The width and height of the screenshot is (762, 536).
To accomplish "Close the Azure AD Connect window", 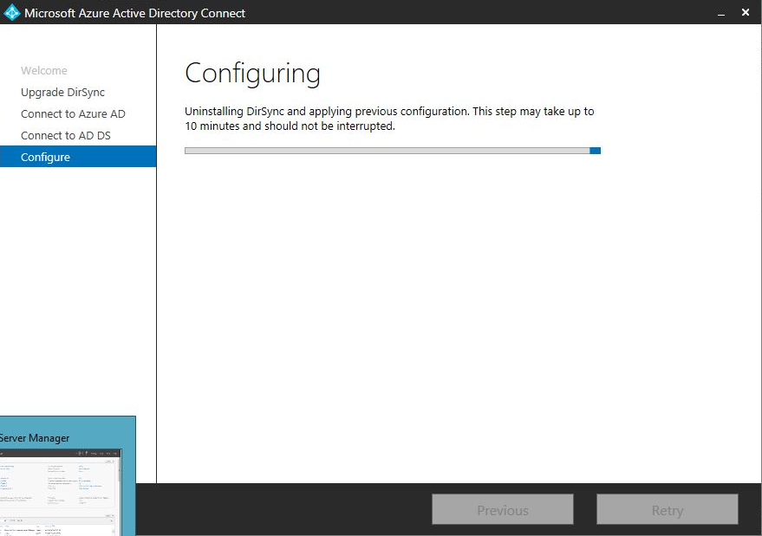I will (x=746, y=12).
